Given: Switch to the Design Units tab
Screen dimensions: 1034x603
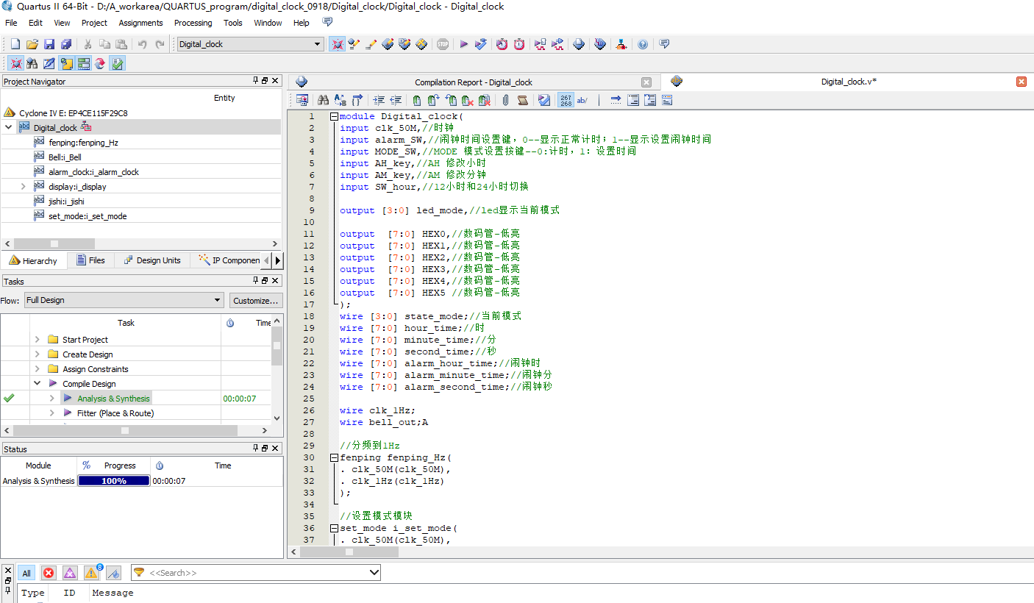Looking at the screenshot, I should point(152,260).
